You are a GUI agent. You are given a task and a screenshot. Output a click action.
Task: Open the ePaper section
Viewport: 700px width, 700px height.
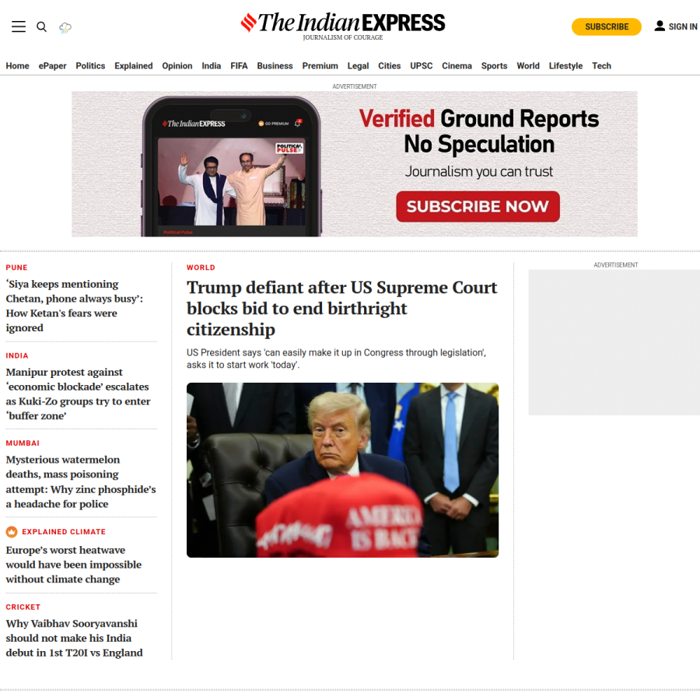[52, 65]
